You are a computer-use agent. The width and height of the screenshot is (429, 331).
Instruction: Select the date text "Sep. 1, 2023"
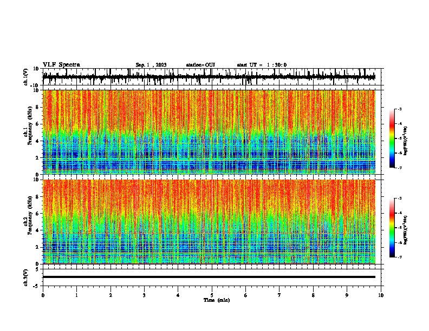click(x=151, y=65)
